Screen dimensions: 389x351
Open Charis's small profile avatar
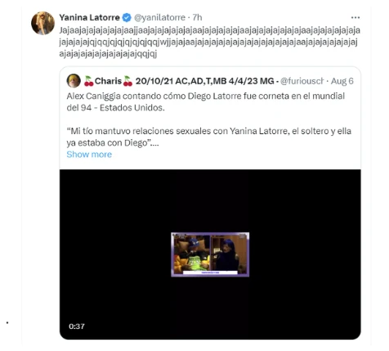74,81
